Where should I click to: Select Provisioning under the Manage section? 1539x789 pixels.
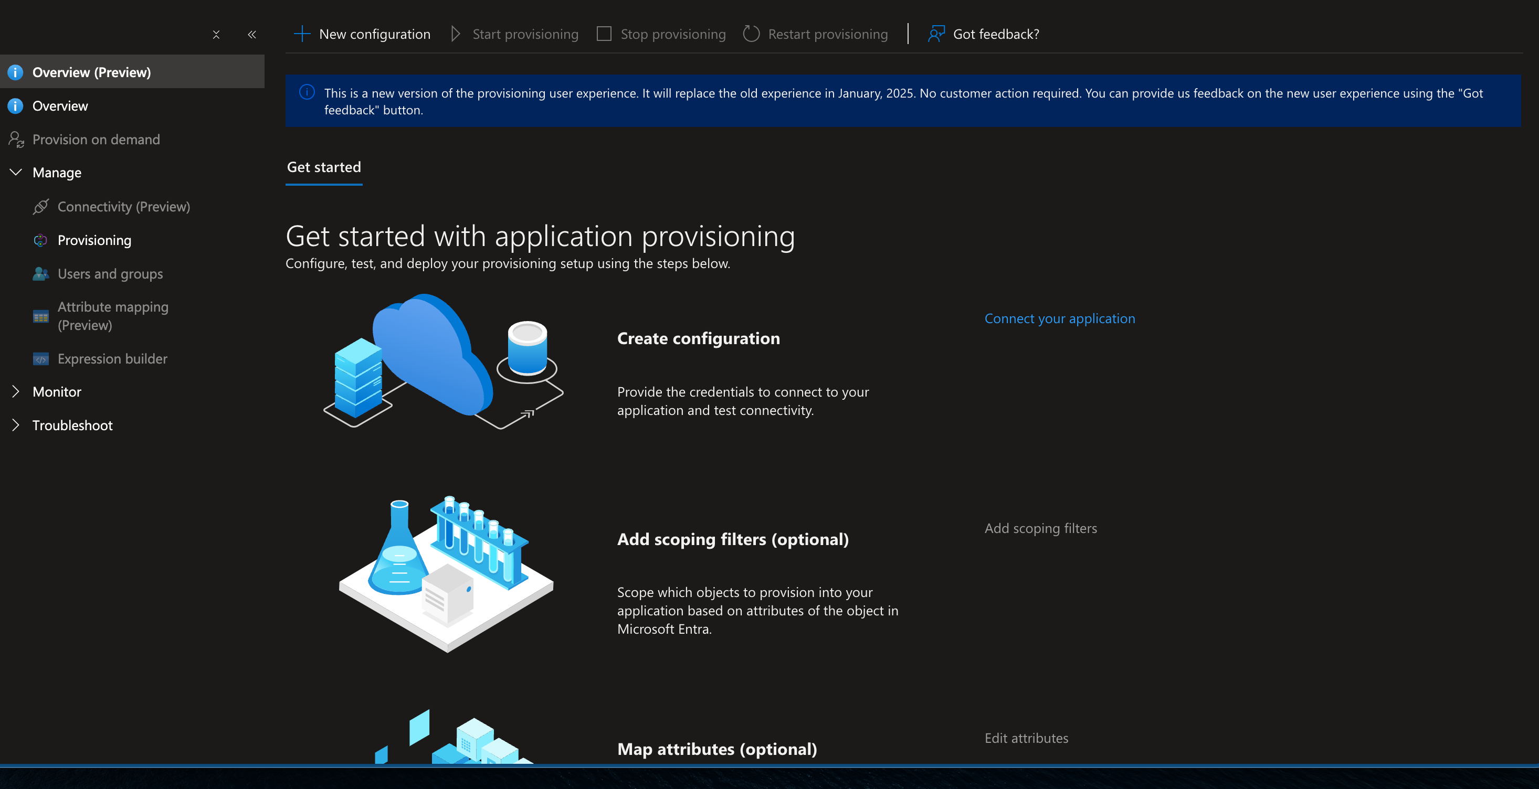pos(94,240)
